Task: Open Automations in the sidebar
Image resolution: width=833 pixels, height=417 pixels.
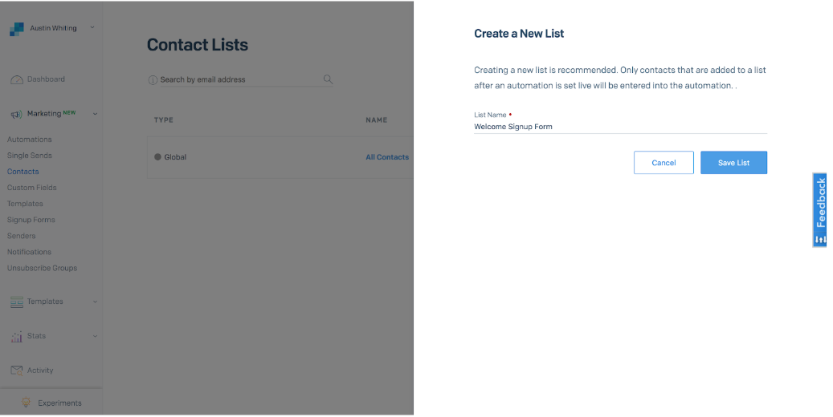Action: tap(30, 140)
